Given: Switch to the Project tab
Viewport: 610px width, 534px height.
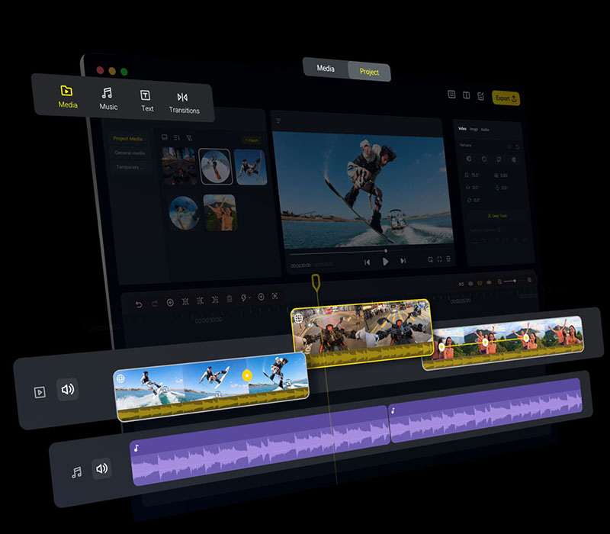Looking at the screenshot, I should pos(369,72).
